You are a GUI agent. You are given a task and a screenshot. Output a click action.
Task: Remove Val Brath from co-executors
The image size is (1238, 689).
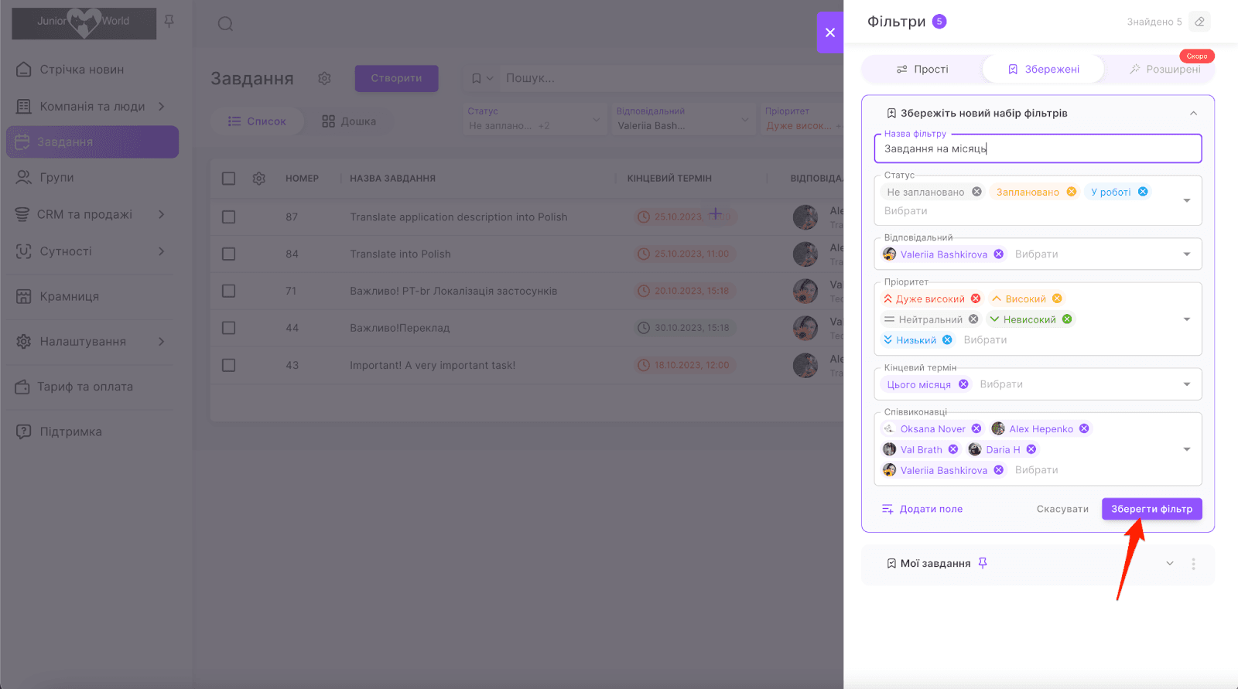(x=953, y=450)
